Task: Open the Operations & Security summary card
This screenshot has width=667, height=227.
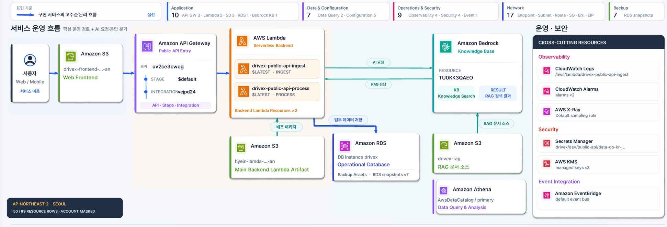Action: (445, 12)
